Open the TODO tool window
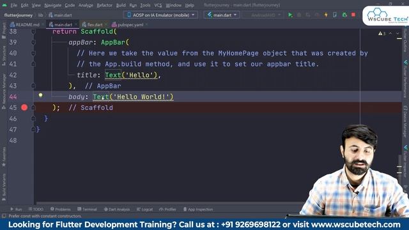The height and width of the screenshot is (230, 409). (x=36, y=209)
